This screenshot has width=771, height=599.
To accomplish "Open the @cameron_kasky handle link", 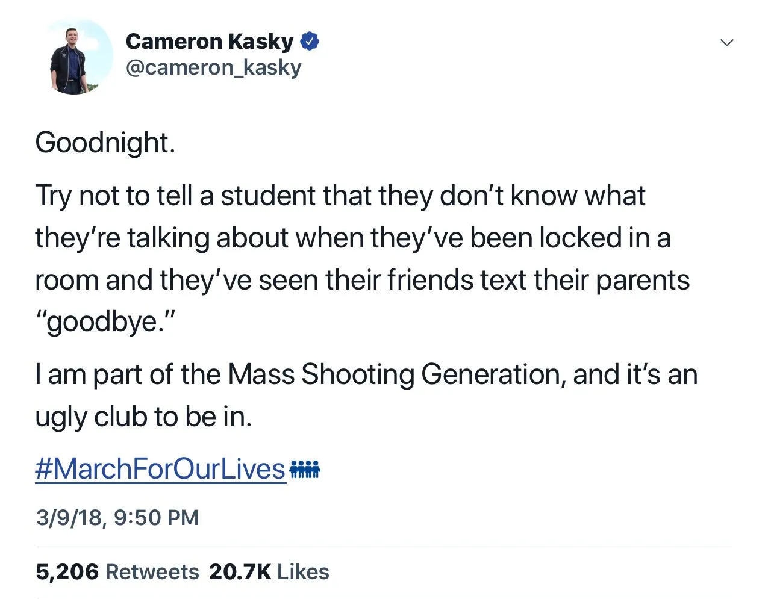I will pyautogui.click(x=213, y=67).
